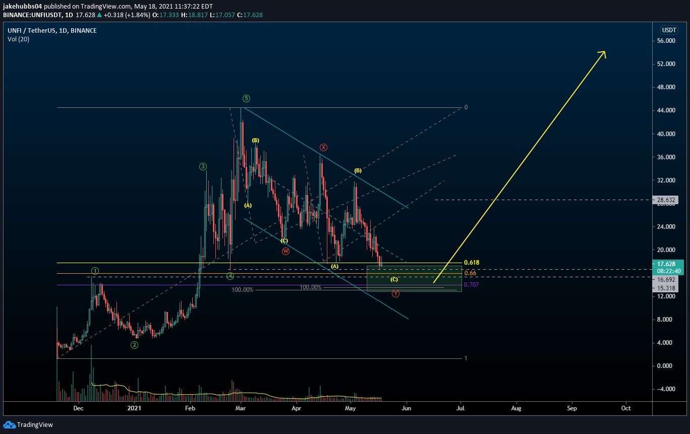Select the purple 0.707 Fibonacci label
Screen dimensions: 690x434
[x=471, y=285]
